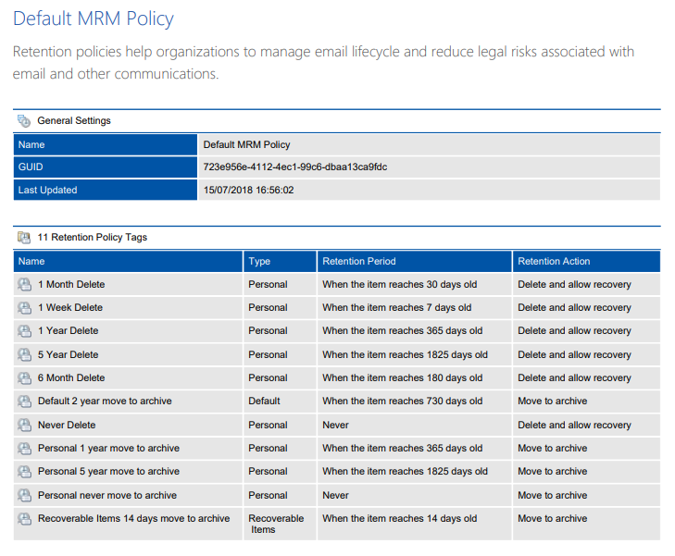Click the Retention Period column header

[358, 262]
